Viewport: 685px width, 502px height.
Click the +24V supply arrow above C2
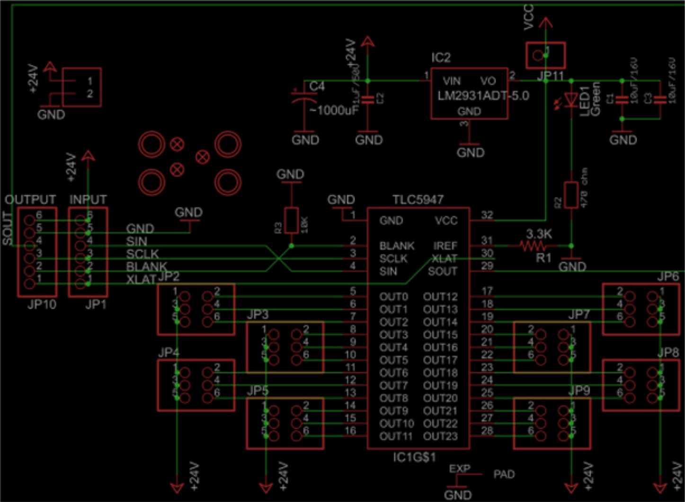tap(367, 43)
